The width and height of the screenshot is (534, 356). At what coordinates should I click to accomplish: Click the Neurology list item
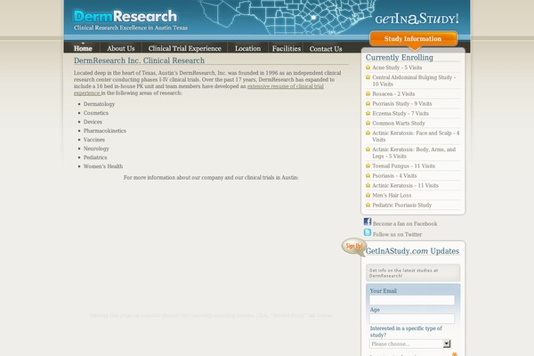tap(96, 149)
